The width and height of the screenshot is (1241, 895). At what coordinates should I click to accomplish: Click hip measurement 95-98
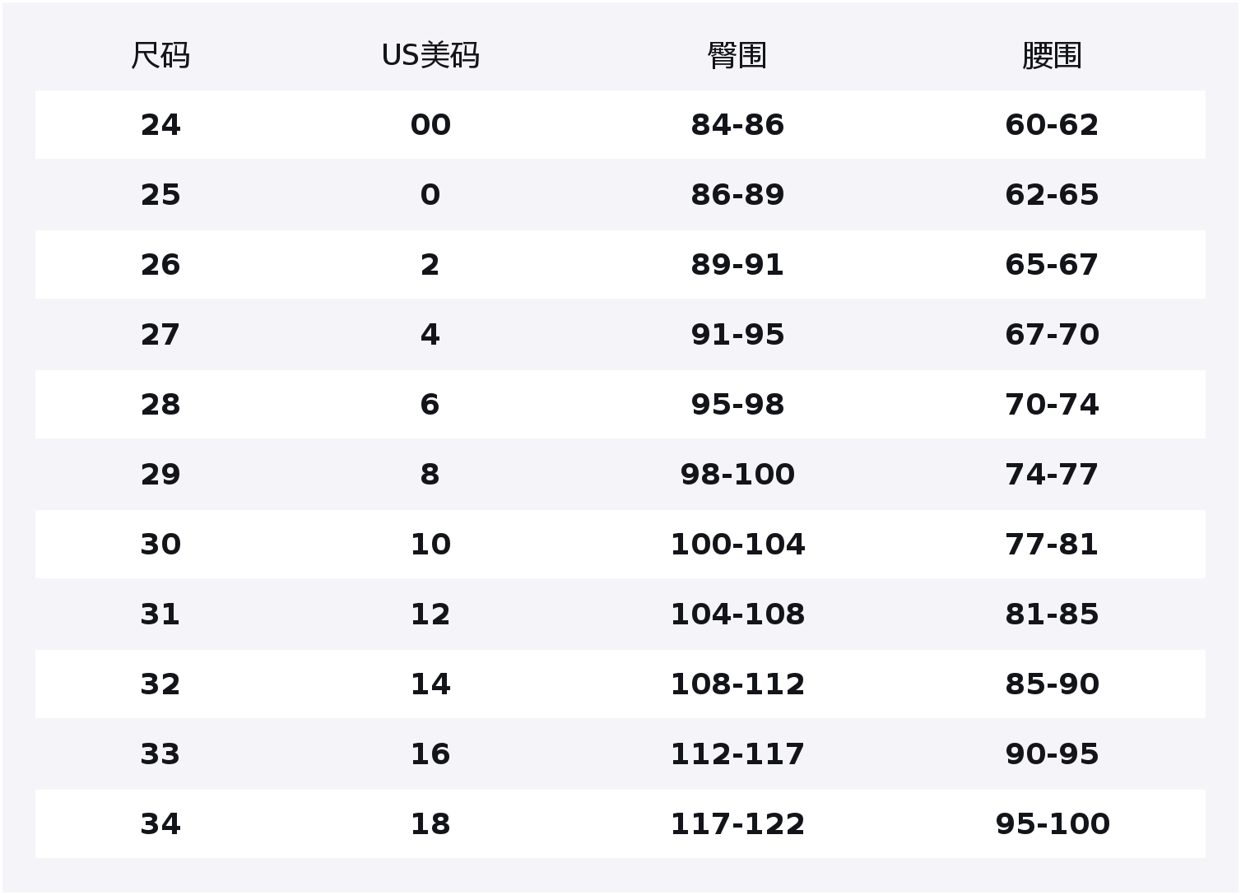click(737, 405)
